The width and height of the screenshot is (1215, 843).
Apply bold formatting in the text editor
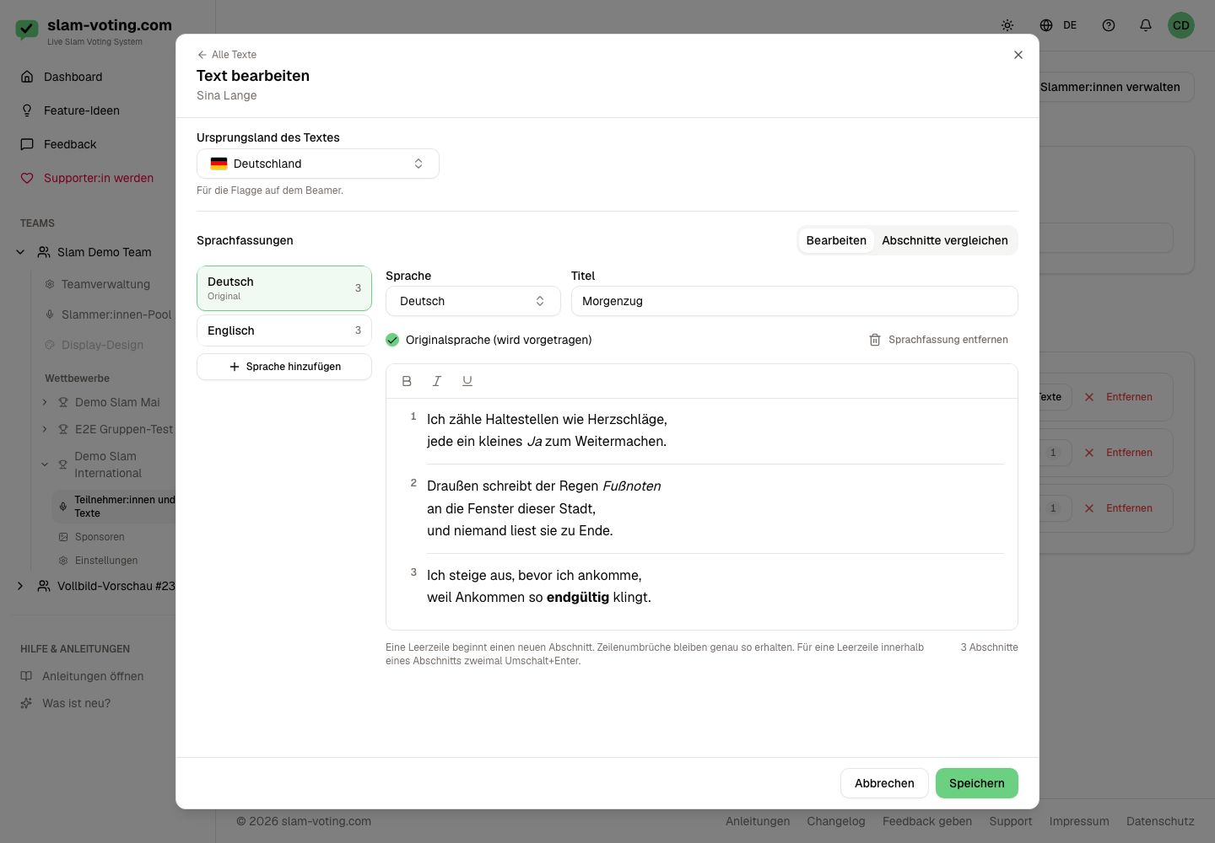click(x=407, y=381)
